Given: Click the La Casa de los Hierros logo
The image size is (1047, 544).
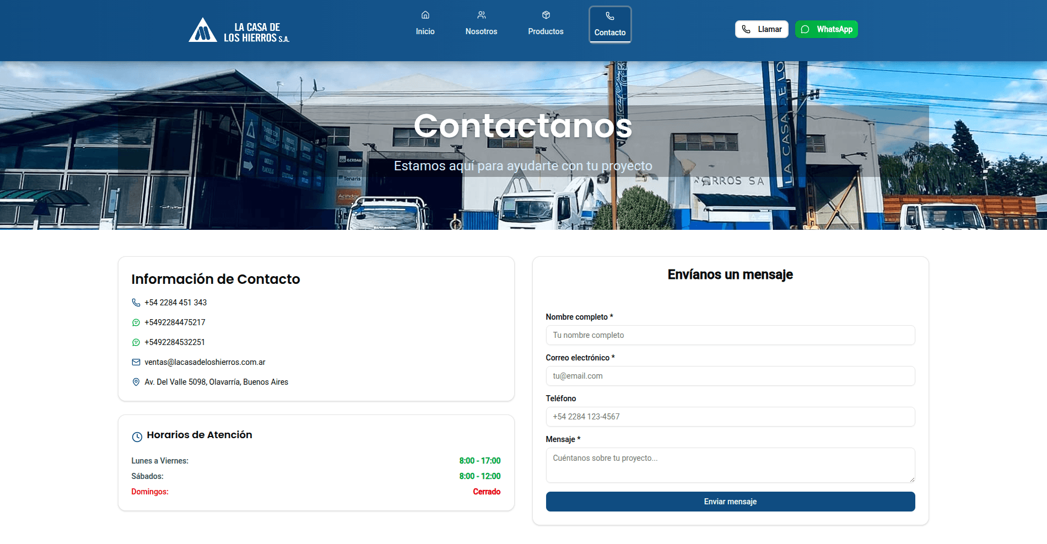Looking at the screenshot, I should [239, 31].
